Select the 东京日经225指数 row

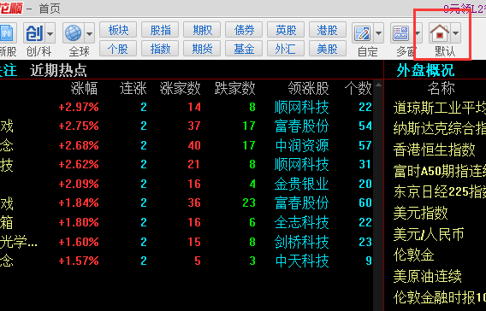[440, 192]
